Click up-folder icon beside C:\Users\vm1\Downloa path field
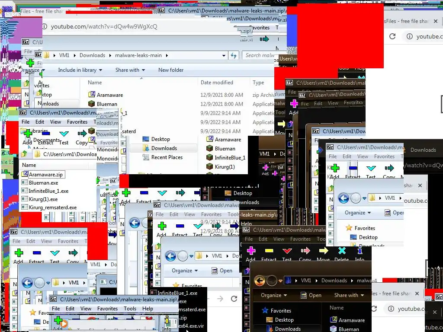Viewport: 443px width, 332px height. click(24, 154)
